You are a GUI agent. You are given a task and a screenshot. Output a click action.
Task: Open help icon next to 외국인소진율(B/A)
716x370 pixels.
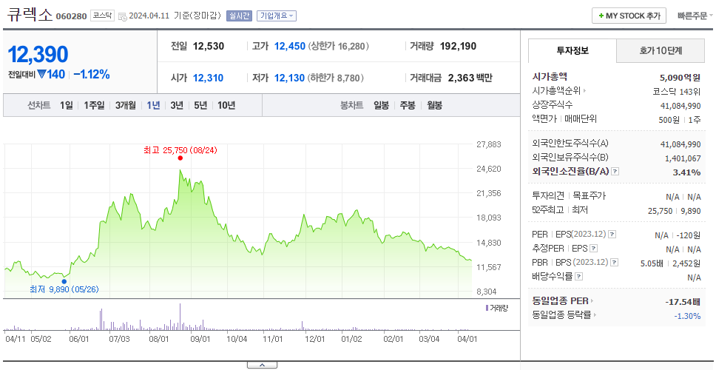tap(615, 172)
